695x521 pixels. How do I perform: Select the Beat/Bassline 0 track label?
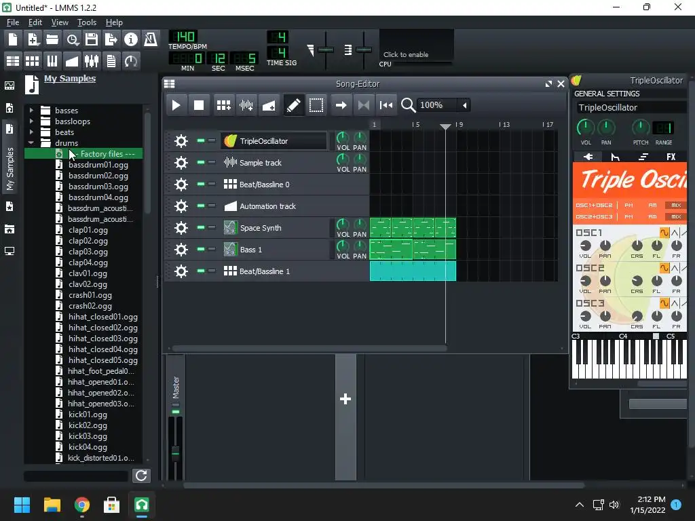click(x=264, y=185)
